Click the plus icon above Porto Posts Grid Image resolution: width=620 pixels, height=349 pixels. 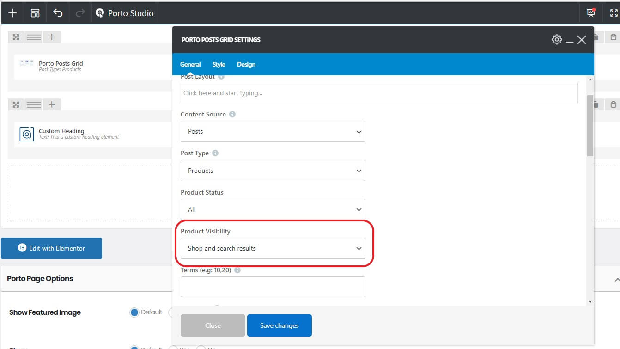(52, 37)
